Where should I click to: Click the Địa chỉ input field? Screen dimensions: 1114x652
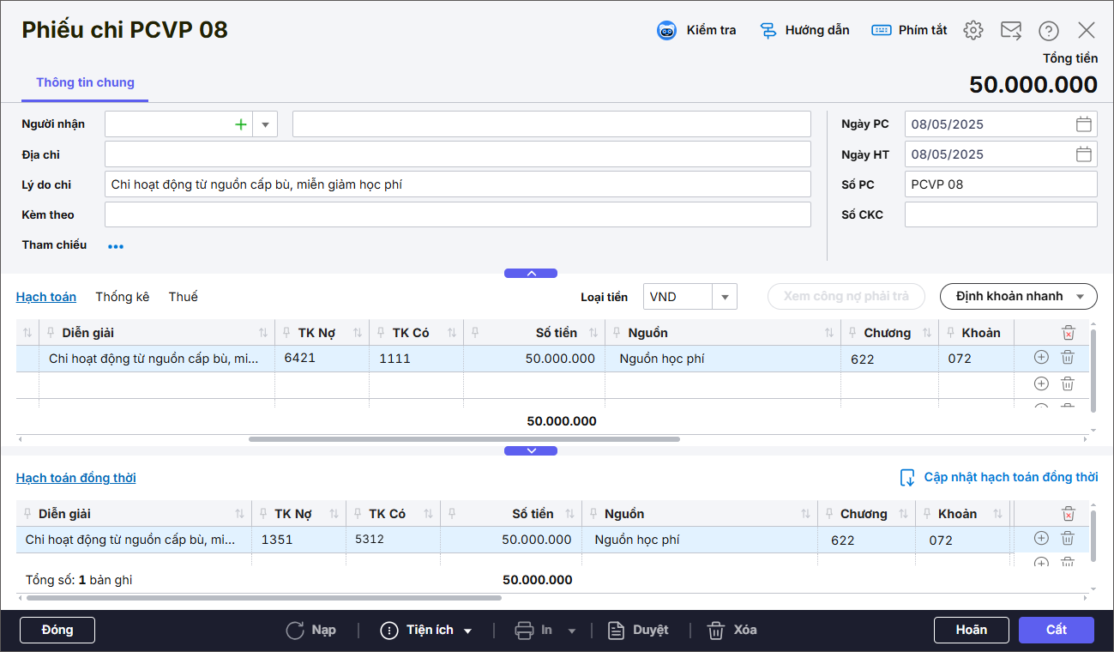tap(458, 154)
